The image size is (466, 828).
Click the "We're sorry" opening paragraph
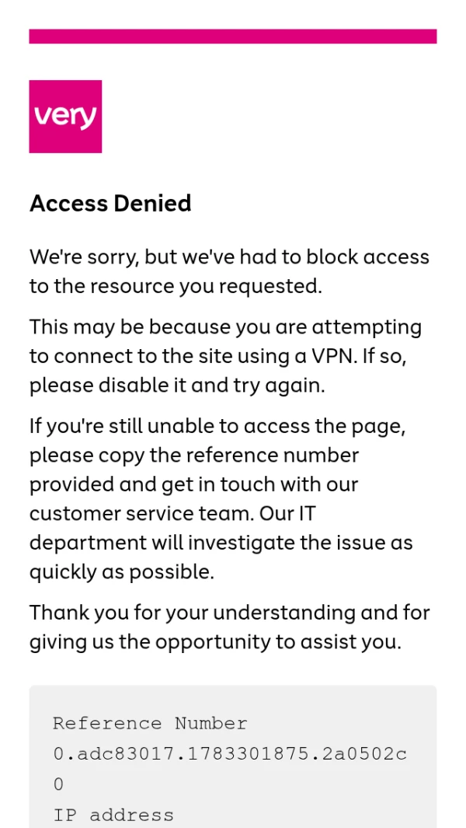coord(230,271)
